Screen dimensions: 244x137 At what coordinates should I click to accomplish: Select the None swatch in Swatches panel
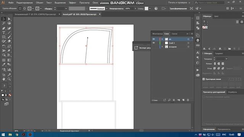[x=204, y=27]
